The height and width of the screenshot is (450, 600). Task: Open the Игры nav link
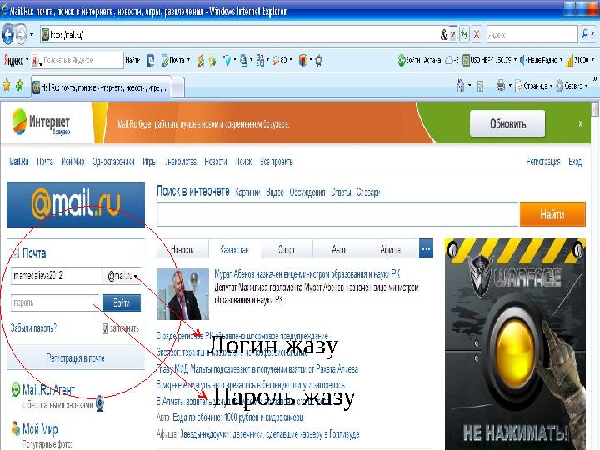(149, 162)
